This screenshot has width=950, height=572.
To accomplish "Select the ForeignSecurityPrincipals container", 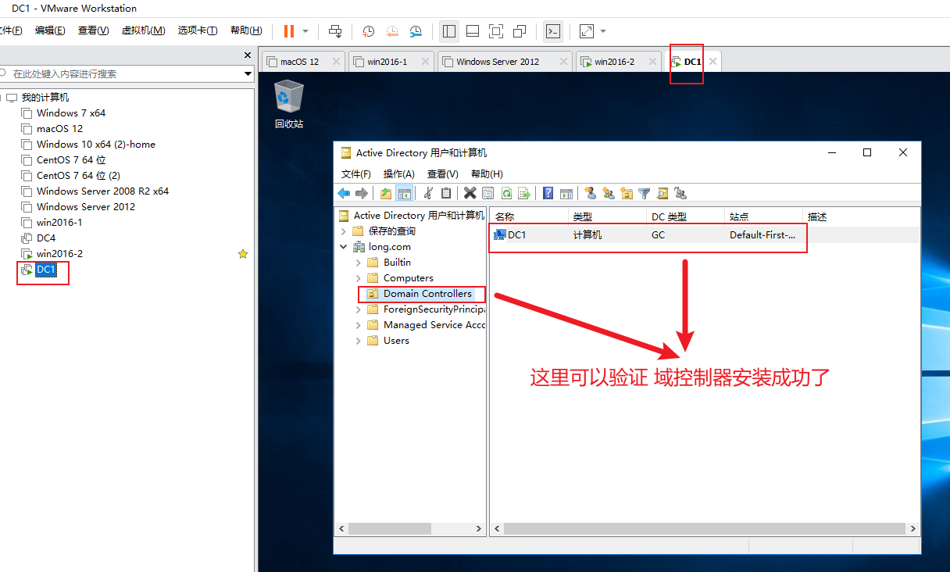I will [x=434, y=309].
